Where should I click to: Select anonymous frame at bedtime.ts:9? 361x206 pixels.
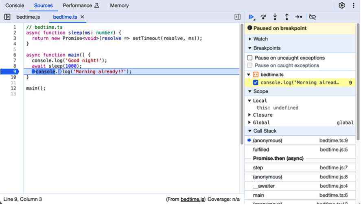coord(300,140)
